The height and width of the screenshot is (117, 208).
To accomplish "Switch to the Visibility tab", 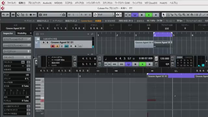I will coord(22,33).
